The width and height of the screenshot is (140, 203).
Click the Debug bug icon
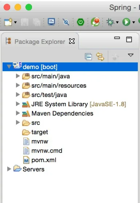[110, 22]
